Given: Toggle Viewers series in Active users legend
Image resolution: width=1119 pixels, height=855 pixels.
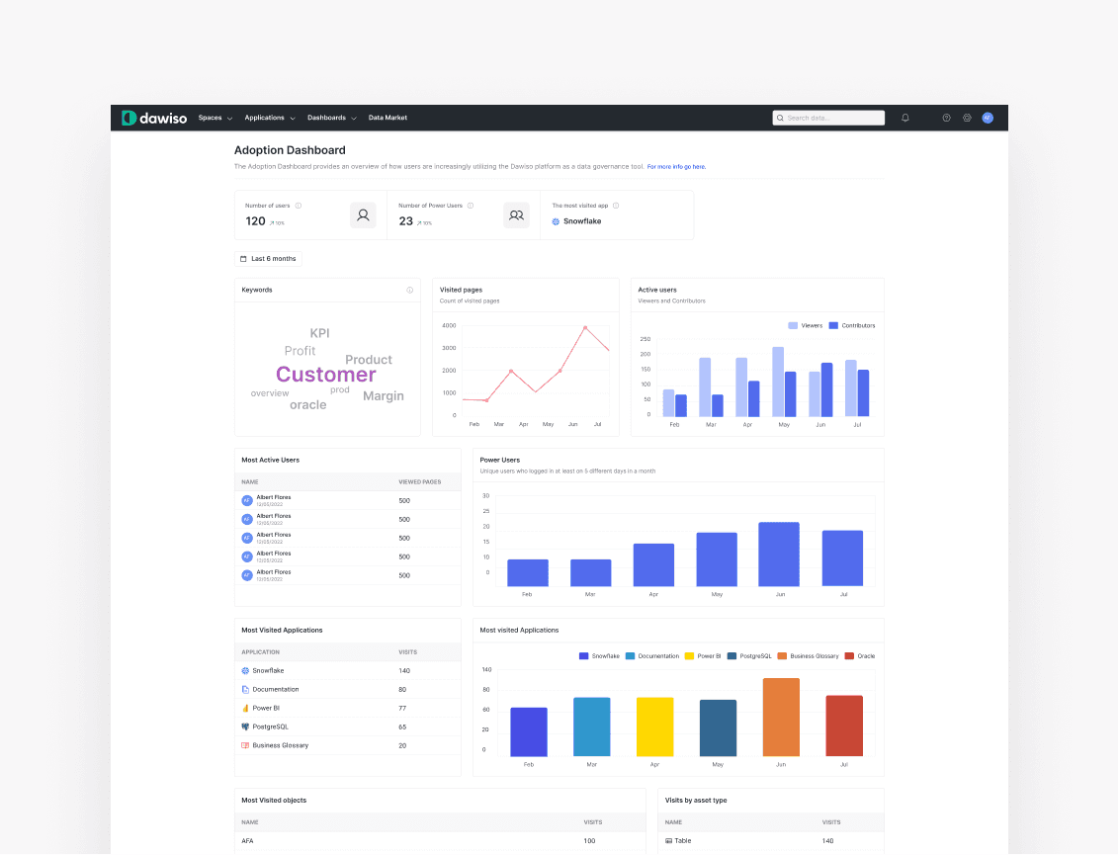Looking at the screenshot, I should point(806,325).
